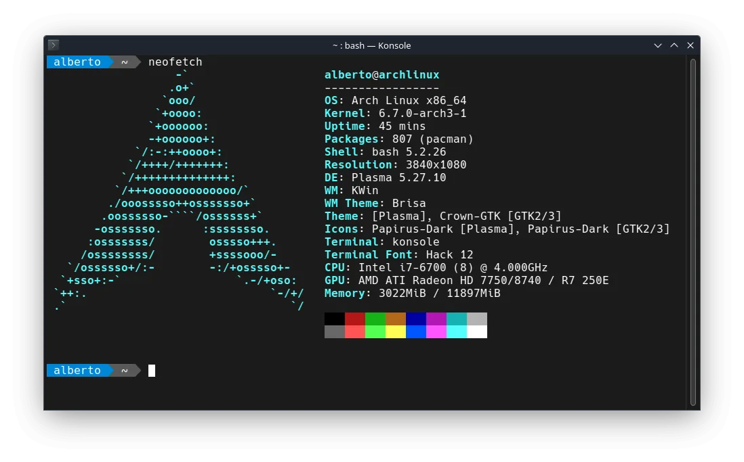Image resolution: width=744 pixels, height=462 pixels.
Task: Click the 'Terminal: konsole' line
Action: [x=382, y=241]
